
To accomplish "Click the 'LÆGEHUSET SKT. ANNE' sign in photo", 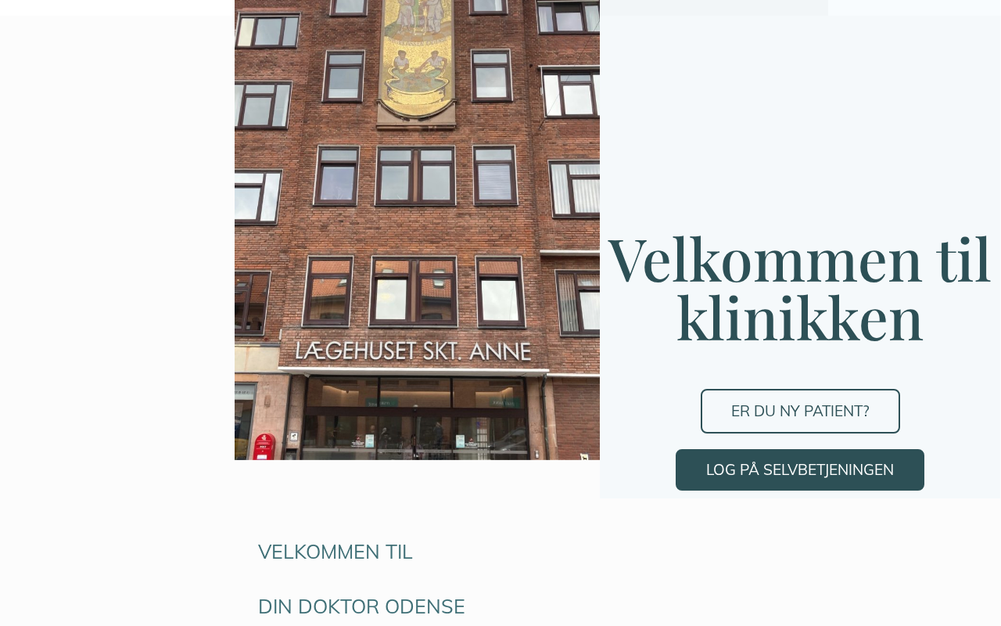I will 413,351.
